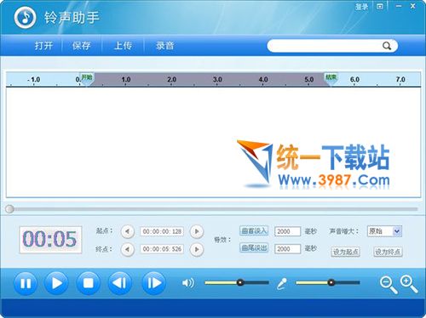Stop playback with the square button

point(88,283)
